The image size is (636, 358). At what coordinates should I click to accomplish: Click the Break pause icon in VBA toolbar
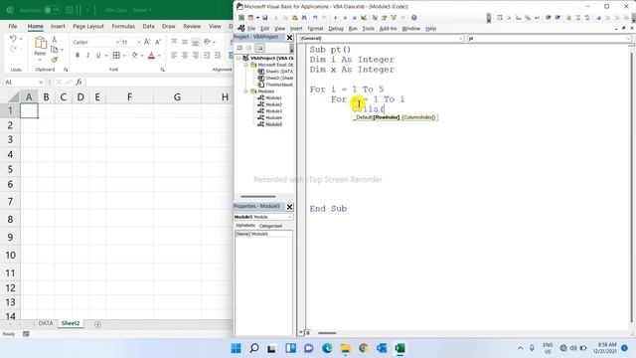point(345,18)
